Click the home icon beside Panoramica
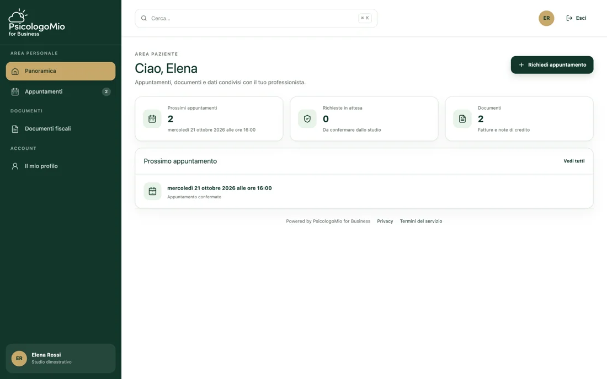The image size is (607, 379). (15, 71)
